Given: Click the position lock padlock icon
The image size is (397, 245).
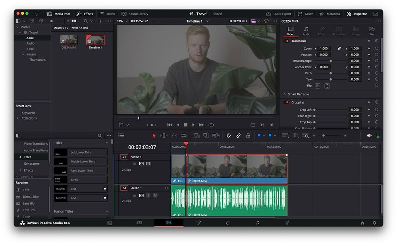Looking at the screenshot, I should pos(248,135).
